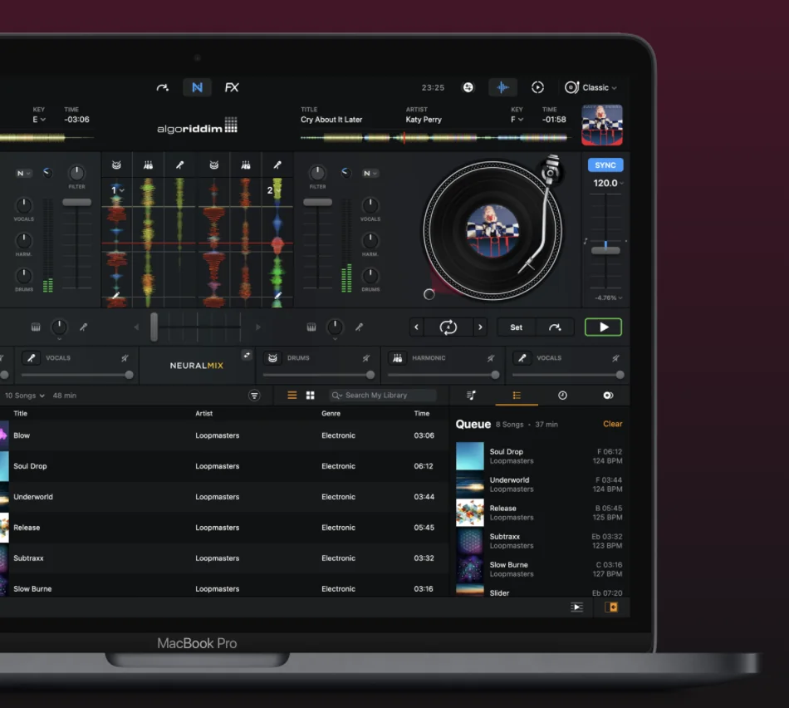Viewport: 789px width, 708px height.
Task: Clear the Queue
Action: [x=612, y=424]
